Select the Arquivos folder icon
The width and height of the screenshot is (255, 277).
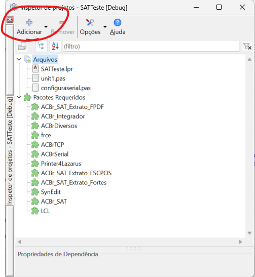point(27,59)
